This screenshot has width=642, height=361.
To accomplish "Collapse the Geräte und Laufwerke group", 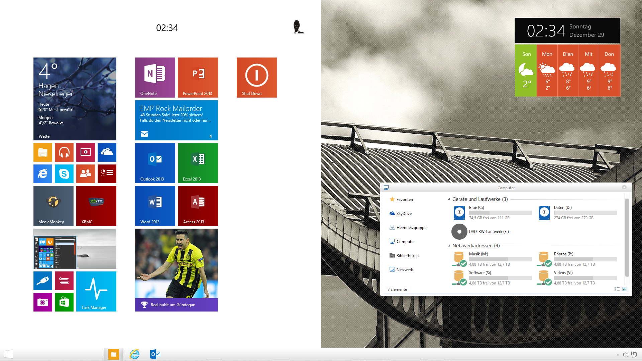I will pyautogui.click(x=449, y=199).
